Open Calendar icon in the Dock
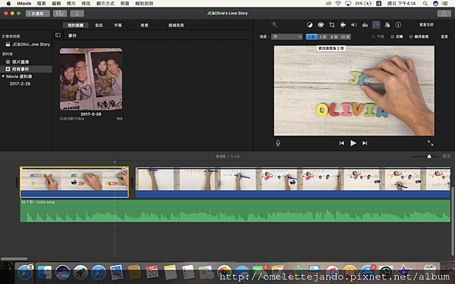The width and height of the screenshot is (455, 284). 152,273
